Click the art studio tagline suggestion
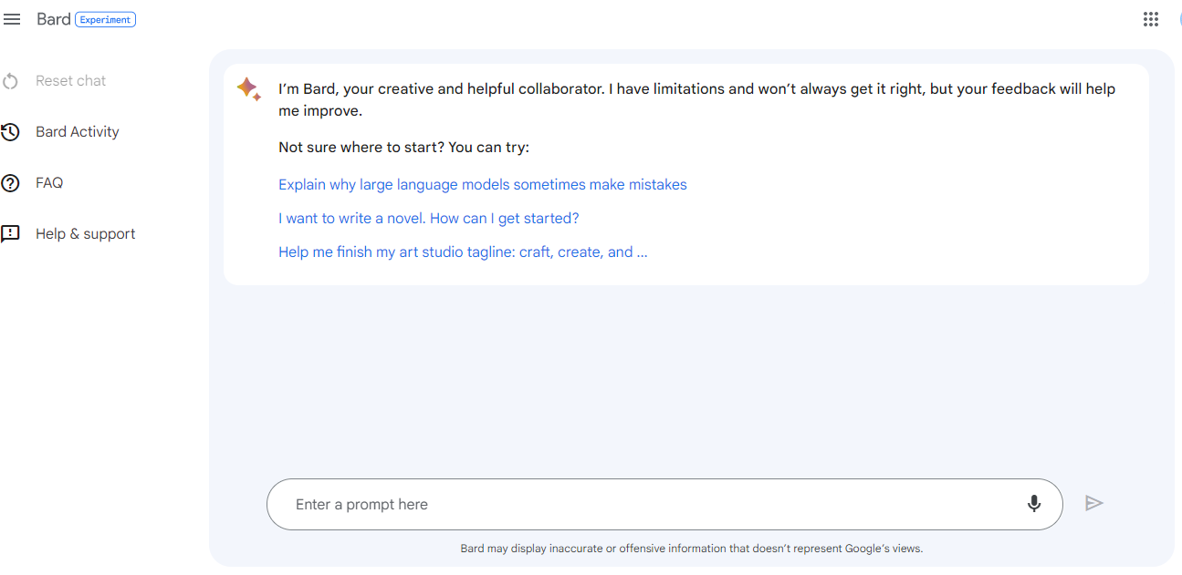1182x575 pixels. [463, 252]
